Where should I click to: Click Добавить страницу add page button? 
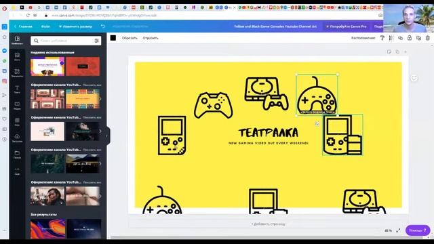(x=269, y=224)
